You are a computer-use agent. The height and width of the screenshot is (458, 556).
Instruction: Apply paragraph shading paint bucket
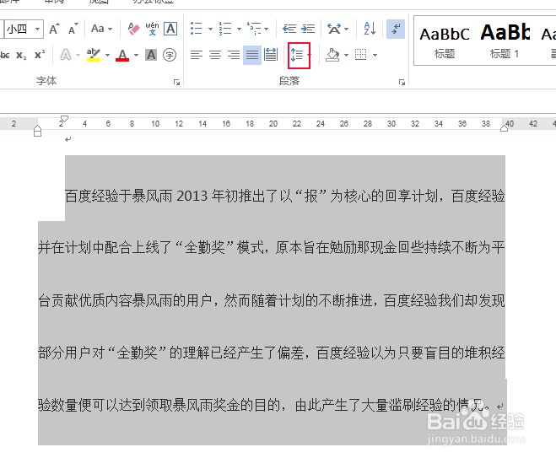332,55
